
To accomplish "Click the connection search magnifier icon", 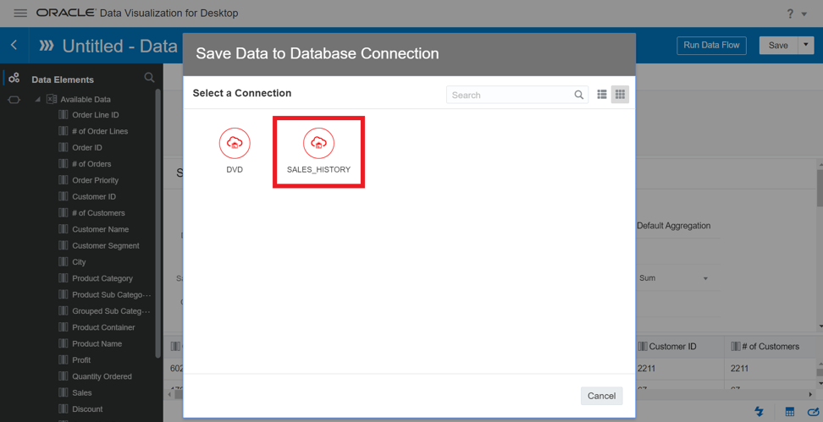I will pos(579,95).
